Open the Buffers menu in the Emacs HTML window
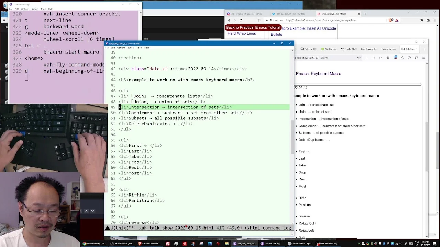Viewport: 440px width, 247px height. [x=131, y=48]
